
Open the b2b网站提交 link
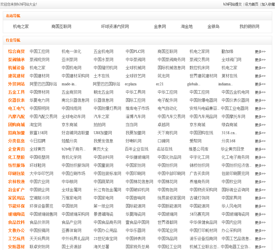[232, 4]
